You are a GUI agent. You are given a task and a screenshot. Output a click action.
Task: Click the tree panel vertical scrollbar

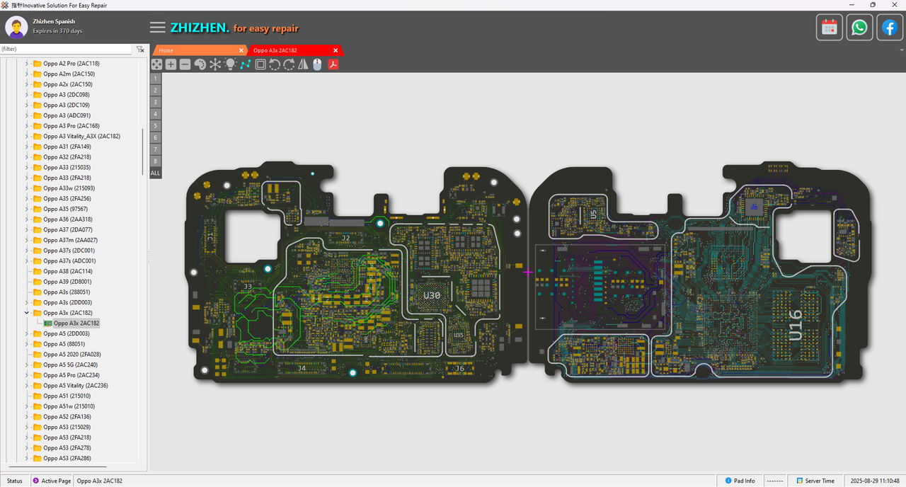pyautogui.click(x=144, y=152)
